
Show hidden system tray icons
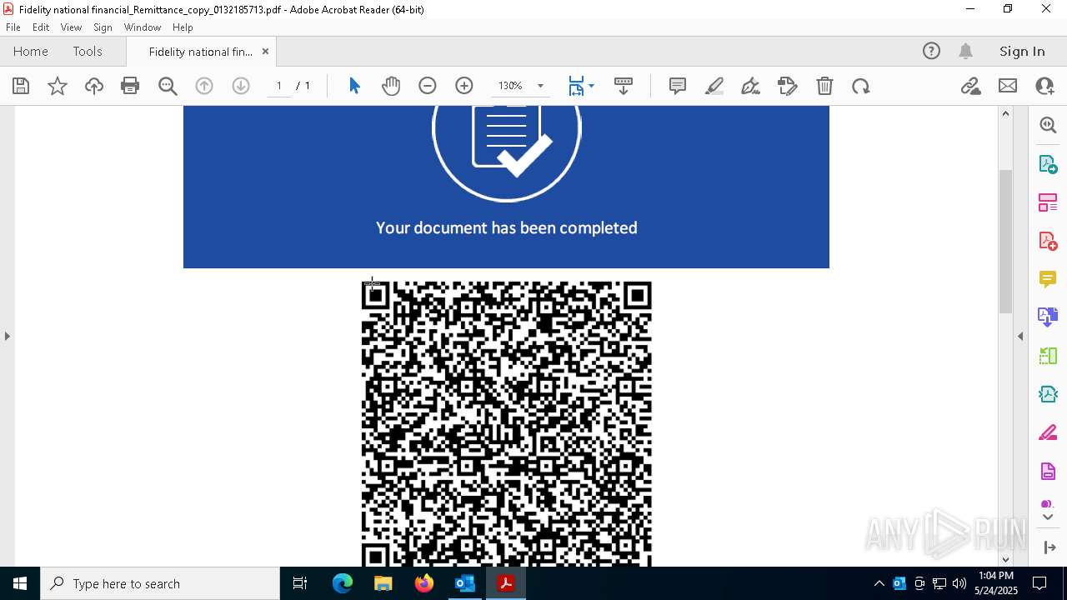[879, 583]
